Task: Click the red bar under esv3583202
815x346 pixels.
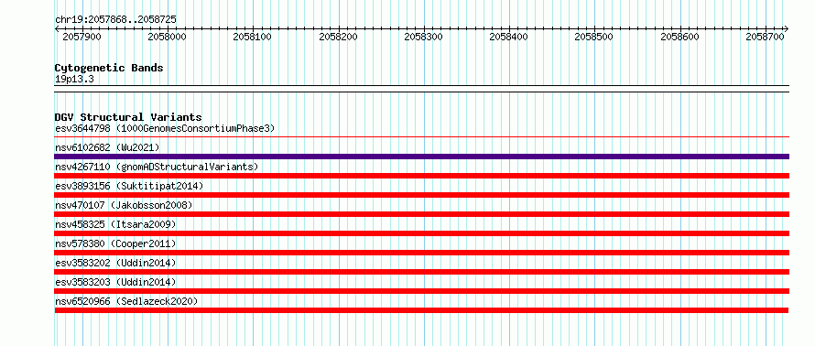Action: [421, 272]
